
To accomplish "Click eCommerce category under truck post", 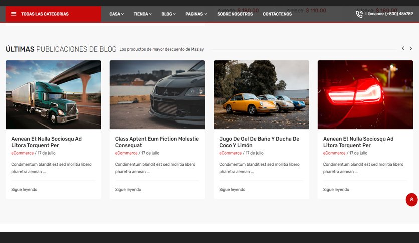I will coord(22,153).
